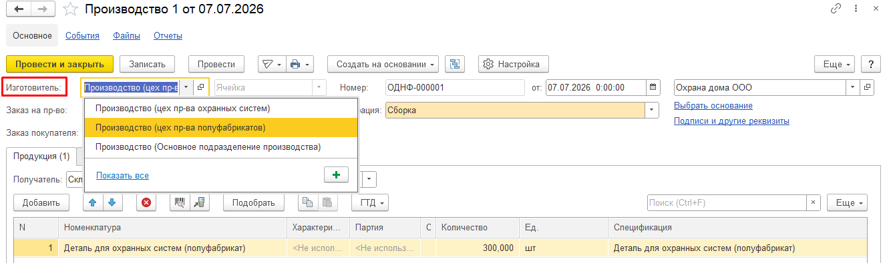Screen dimensions: 885x263
Task: Clear the search field with x icon
Action: (x=814, y=202)
